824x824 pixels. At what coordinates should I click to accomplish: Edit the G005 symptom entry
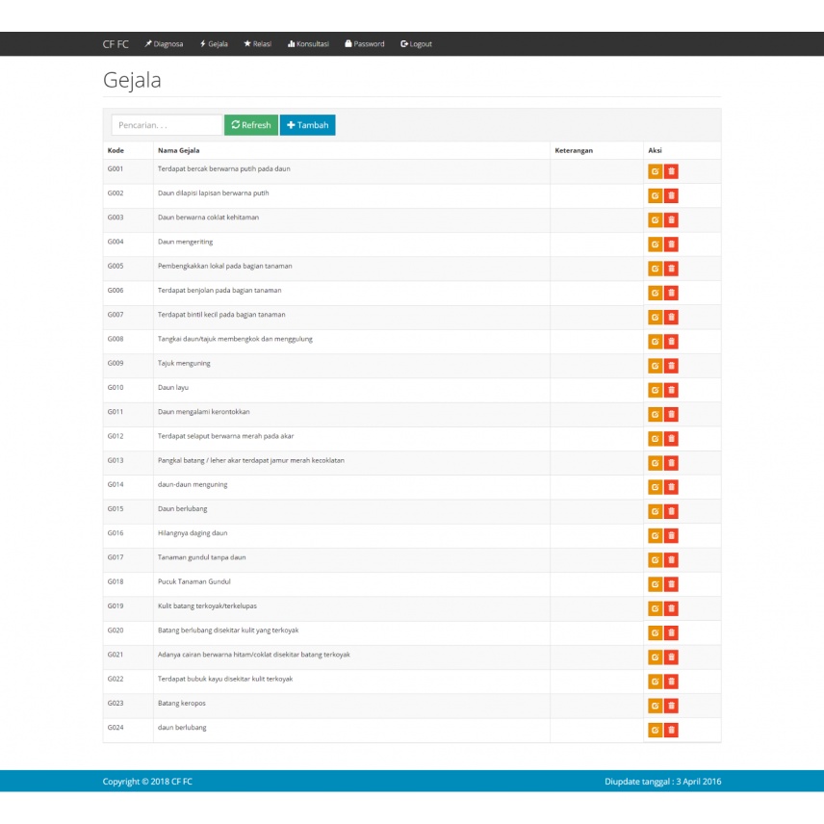[655, 269]
